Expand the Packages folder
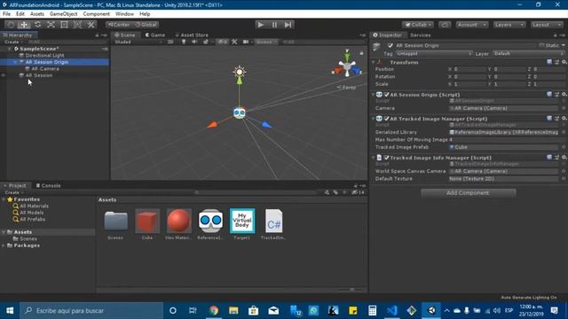This screenshot has width=568, height=319. pos(4,245)
